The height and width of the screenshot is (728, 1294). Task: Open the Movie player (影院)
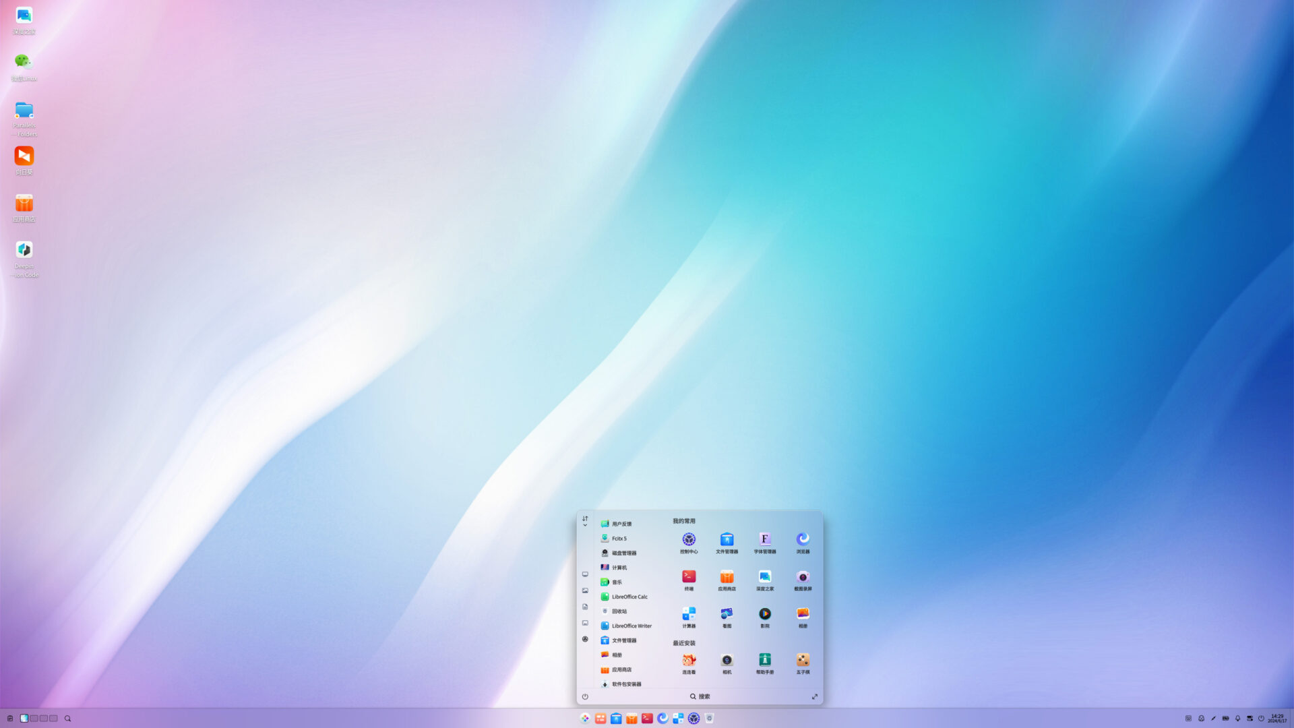tap(765, 613)
